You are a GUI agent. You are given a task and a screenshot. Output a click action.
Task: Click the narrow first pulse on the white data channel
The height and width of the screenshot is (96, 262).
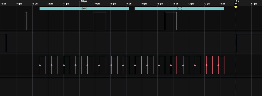26,21
